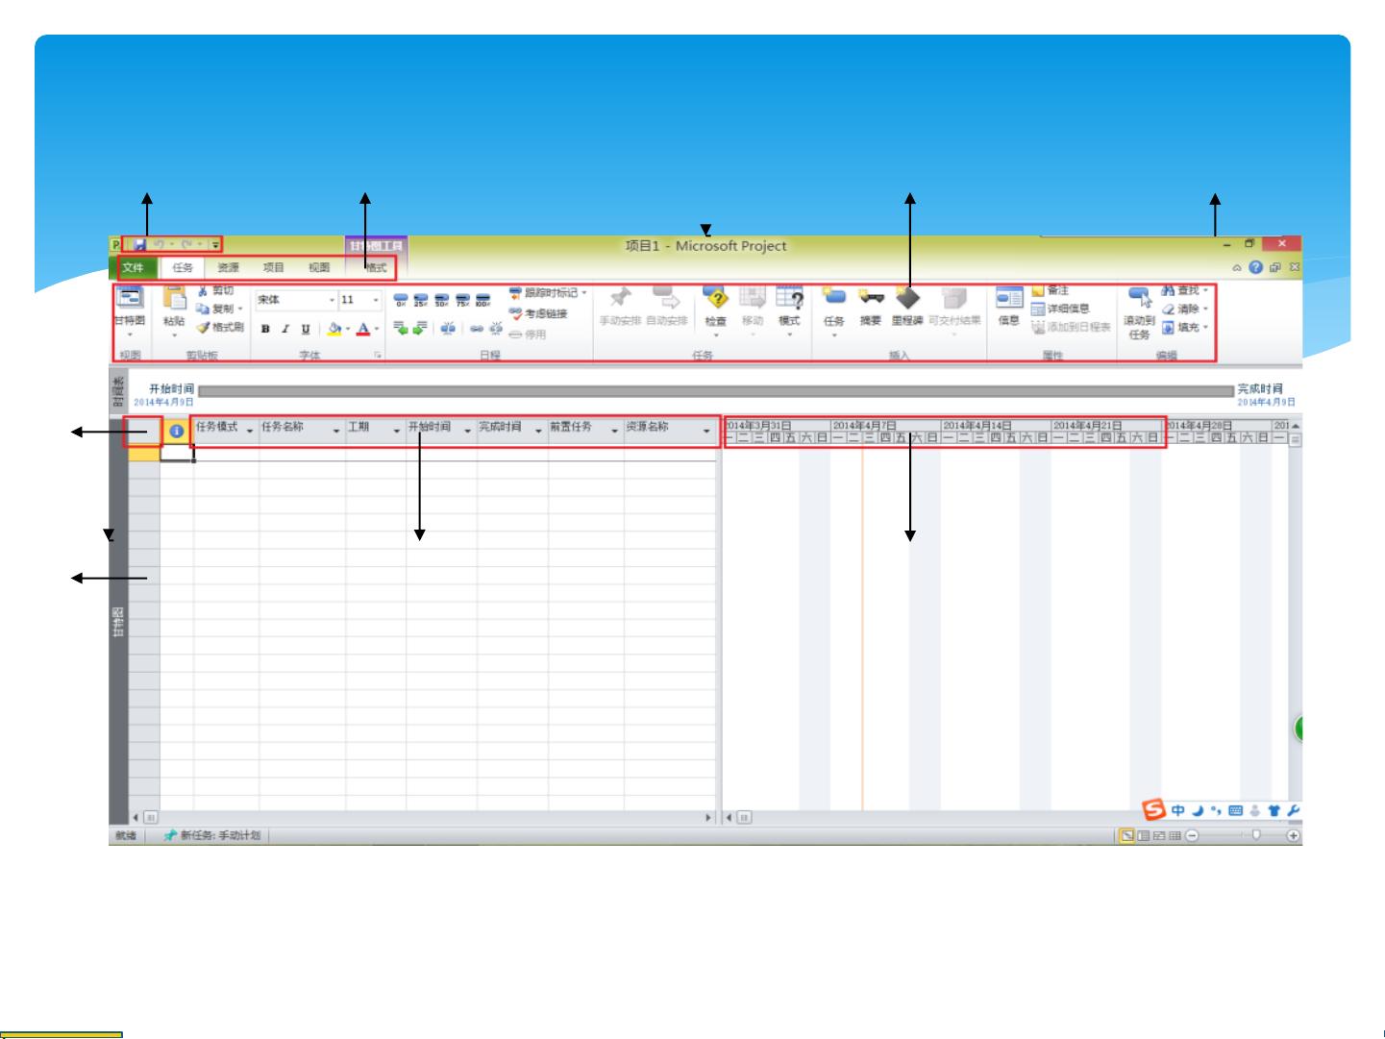Switch to the 视图 ribbon tab
1385x1039 pixels.
tap(319, 268)
